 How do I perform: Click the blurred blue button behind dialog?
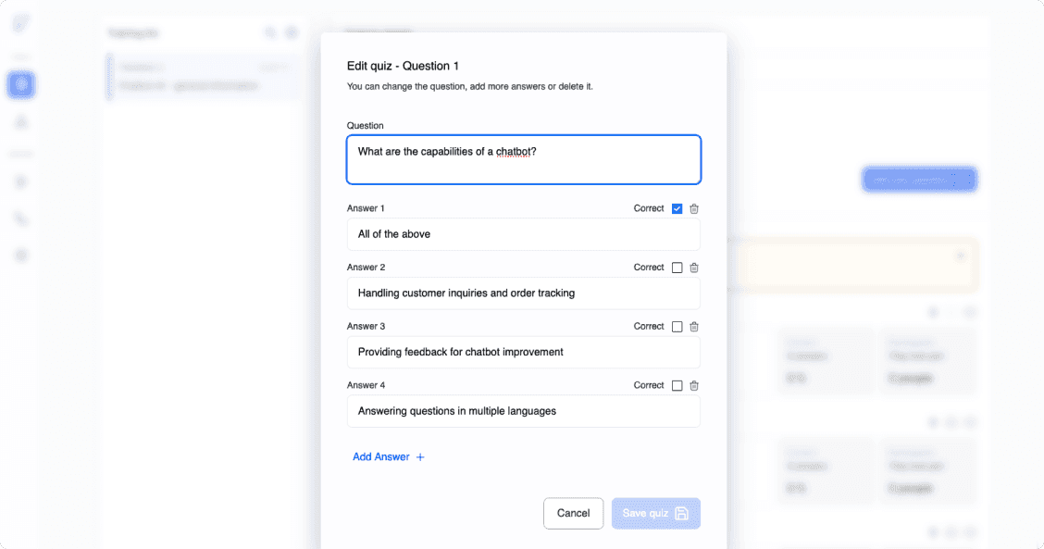pyautogui.click(x=919, y=180)
